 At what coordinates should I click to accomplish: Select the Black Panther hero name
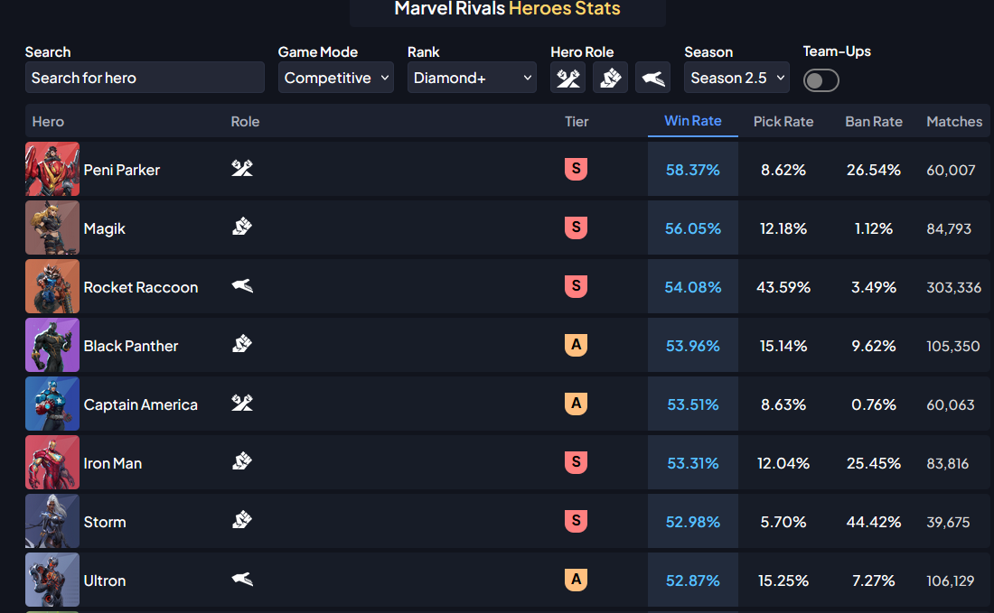coord(131,346)
